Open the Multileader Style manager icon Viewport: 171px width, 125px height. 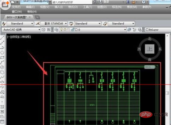[x=105, y=24]
